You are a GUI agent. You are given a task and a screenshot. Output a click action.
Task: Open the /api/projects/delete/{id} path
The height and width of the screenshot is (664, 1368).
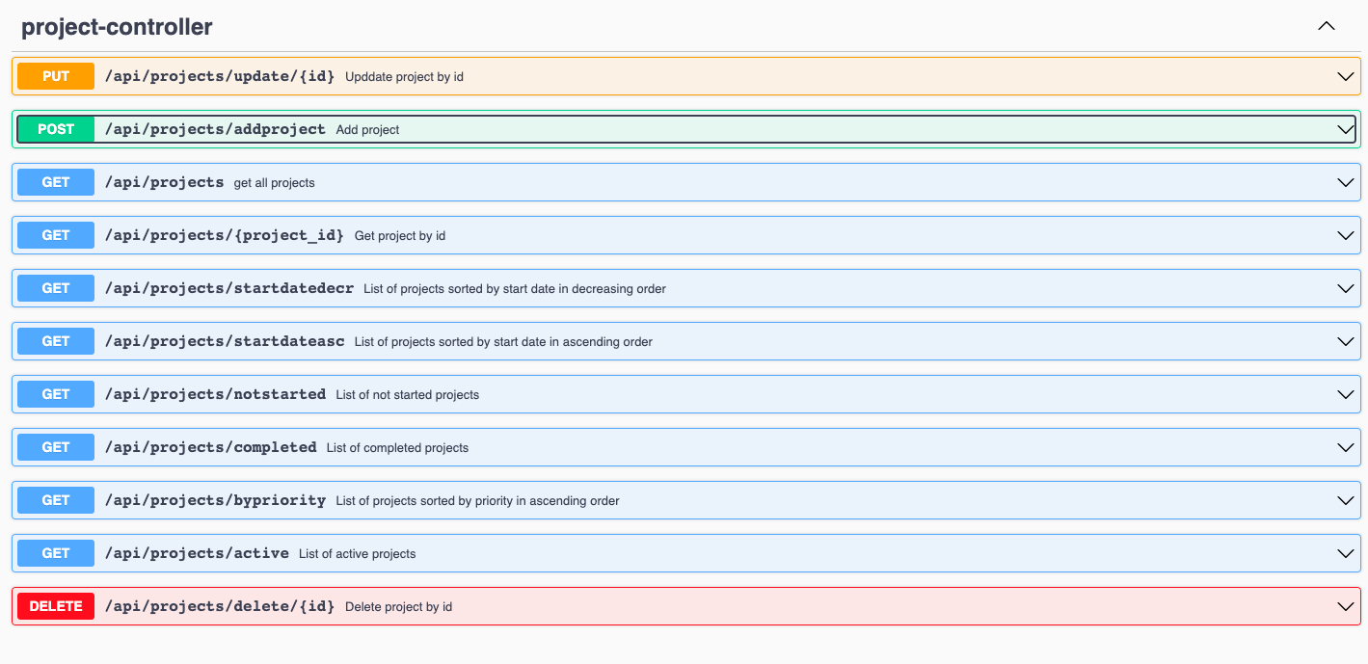click(x=220, y=606)
